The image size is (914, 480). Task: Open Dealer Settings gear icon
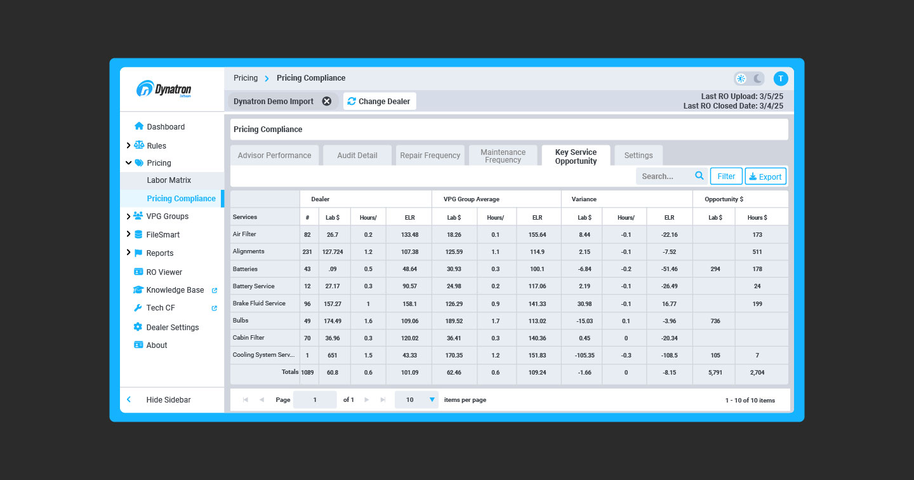(137, 327)
